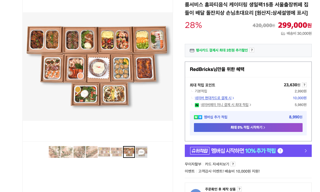This screenshot has height=192, width=320.
Task: Click the help icon beside 카드 자세히보기
Action: click(233, 164)
